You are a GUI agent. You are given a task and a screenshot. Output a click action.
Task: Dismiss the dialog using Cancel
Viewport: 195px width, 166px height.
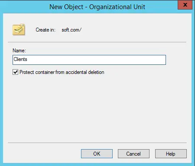[133, 154]
